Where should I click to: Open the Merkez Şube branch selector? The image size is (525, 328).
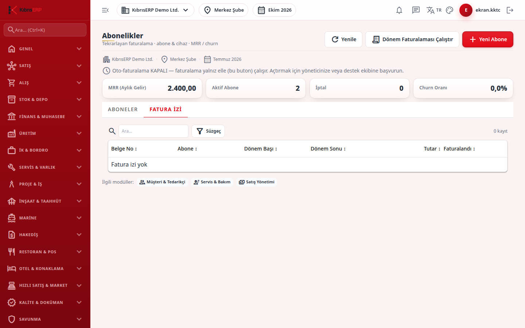(x=223, y=10)
